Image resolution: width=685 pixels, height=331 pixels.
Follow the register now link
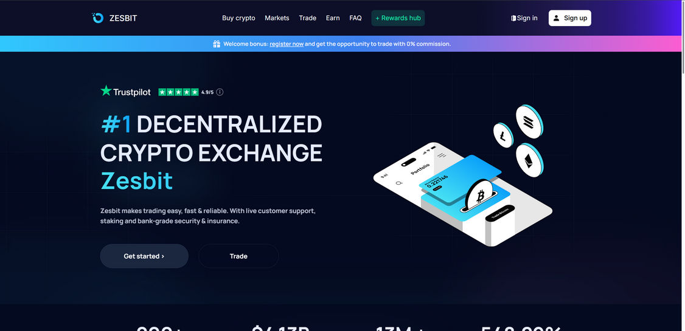(x=287, y=44)
